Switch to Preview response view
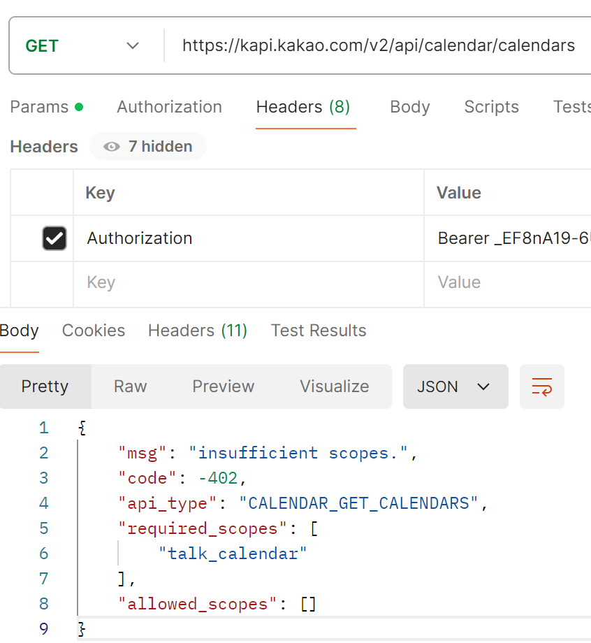 [224, 386]
